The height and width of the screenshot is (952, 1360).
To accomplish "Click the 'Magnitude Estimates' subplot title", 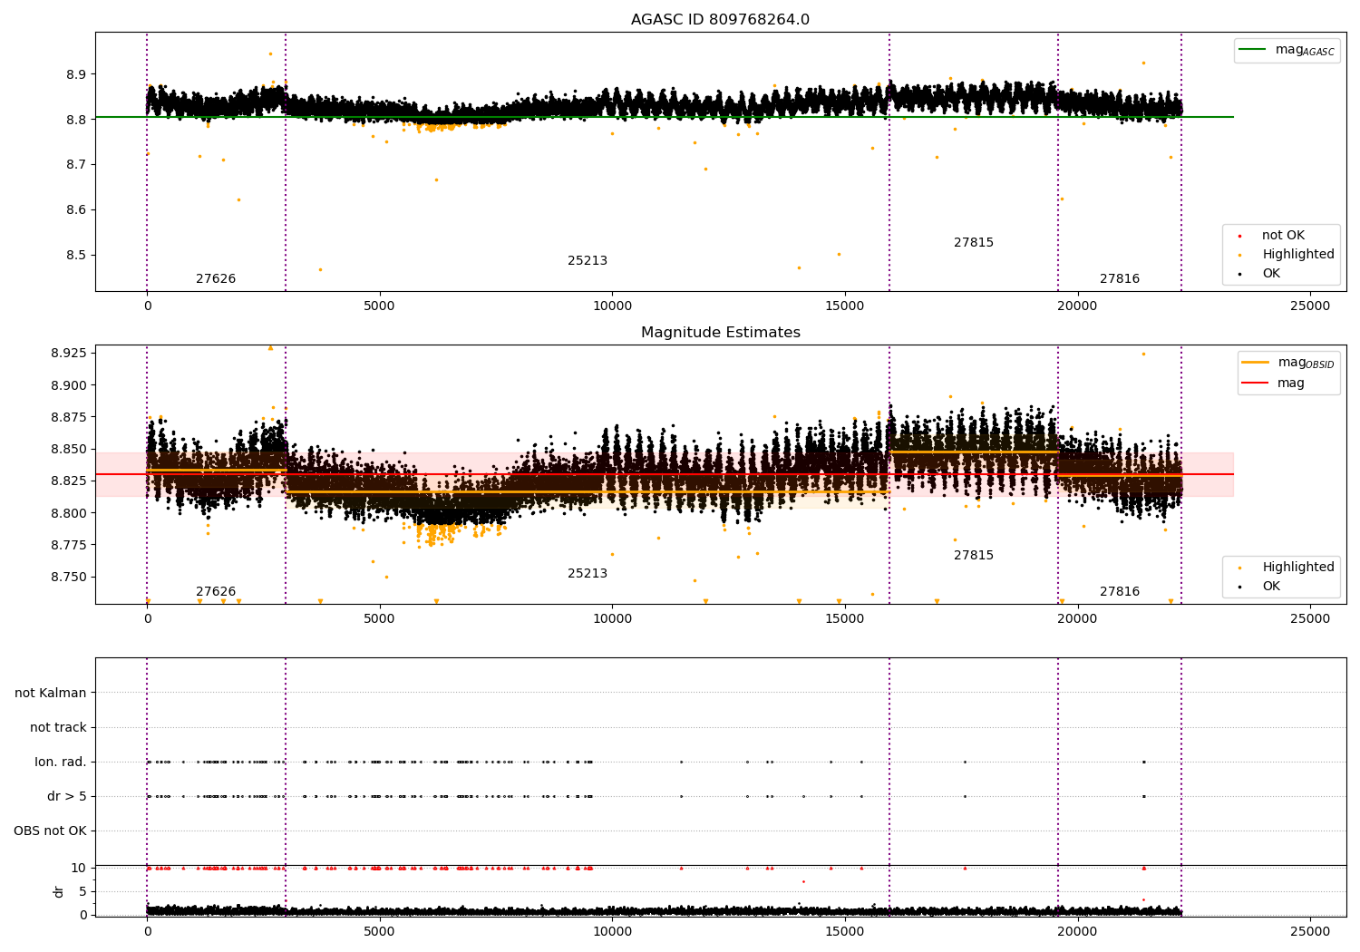I will click(x=720, y=333).
